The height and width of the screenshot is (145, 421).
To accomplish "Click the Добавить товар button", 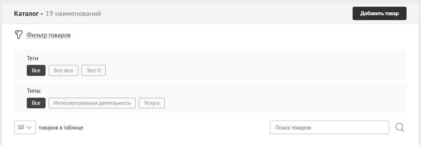I will 379,13.
